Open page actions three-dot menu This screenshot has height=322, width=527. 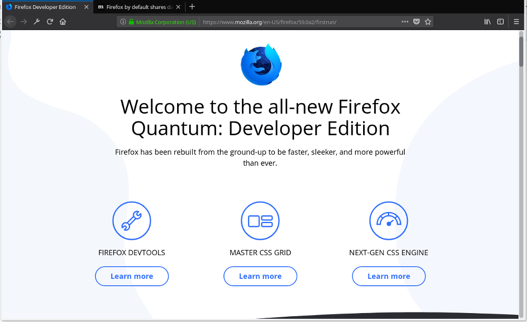405,22
